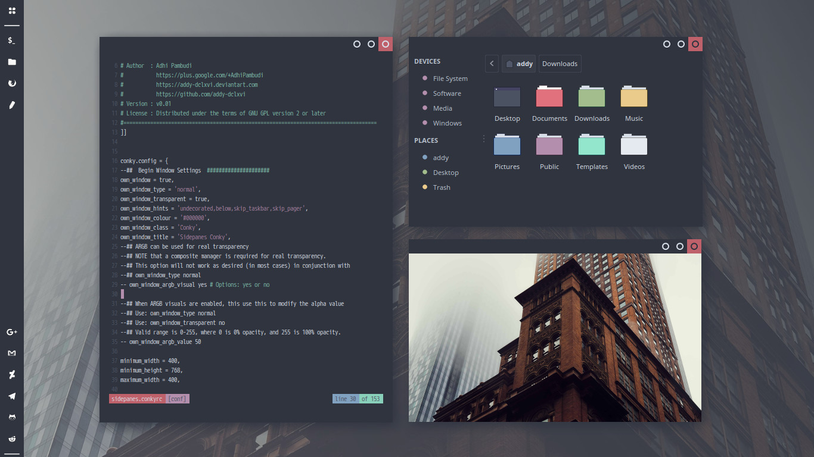Image resolution: width=814 pixels, height=457 pixels.
Task: Open the file manager from side panel
Action: pos(12,62)
